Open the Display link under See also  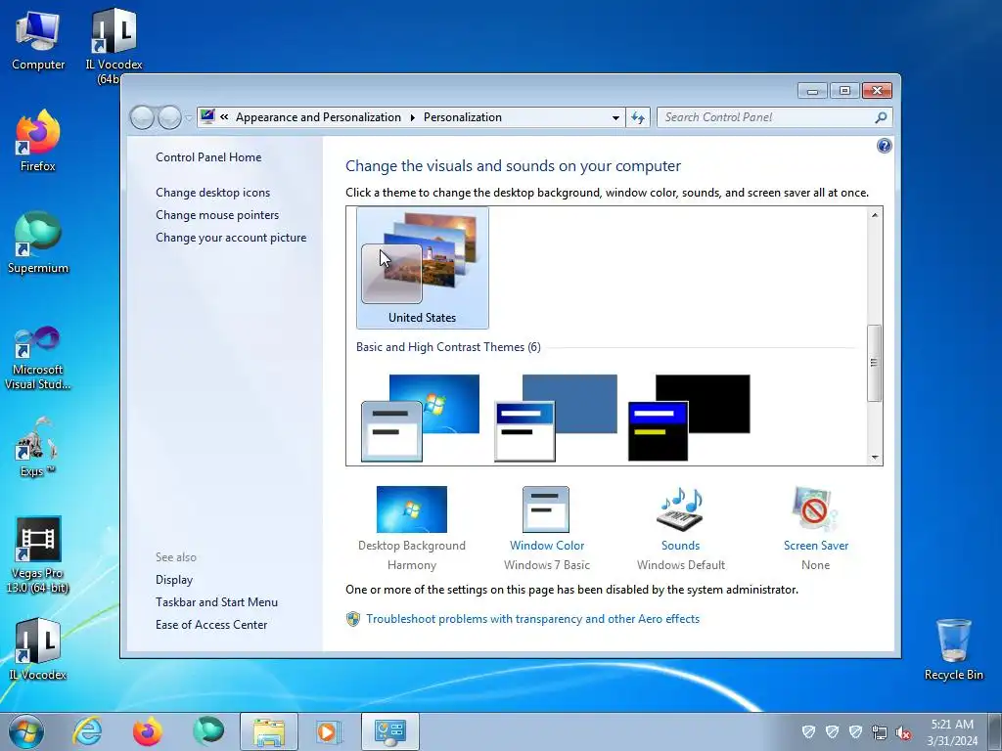pyautogui.click(x=174, y=579)
